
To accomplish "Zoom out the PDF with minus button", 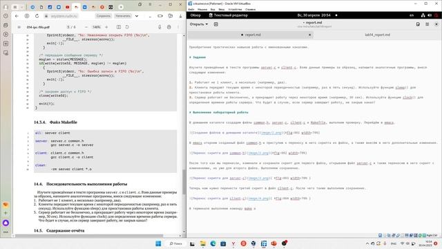I will pos(86,27).
